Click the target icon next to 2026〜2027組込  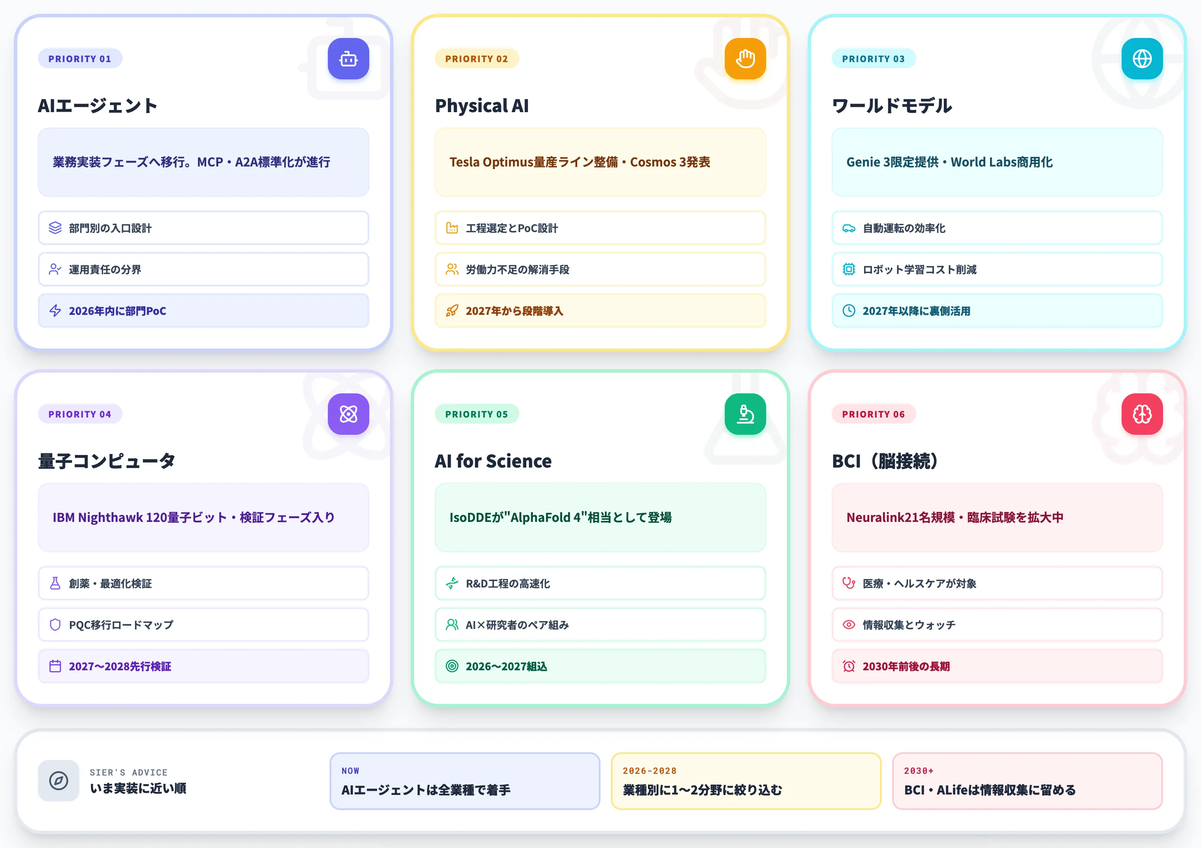[452, 666]
